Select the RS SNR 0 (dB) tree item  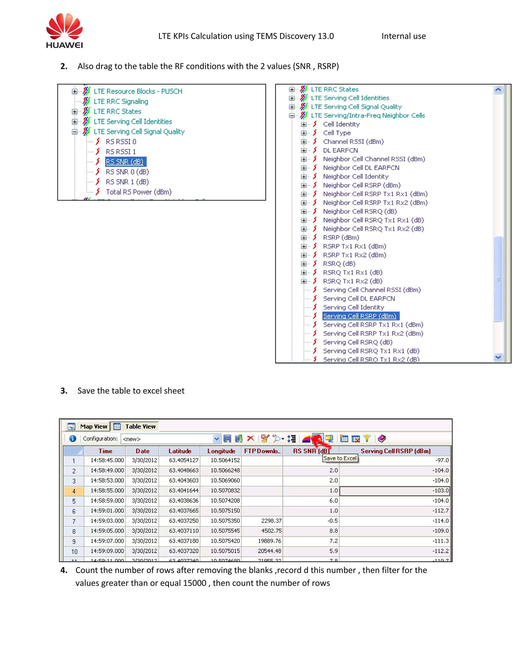pyautogui.click(x=127, y=172)
